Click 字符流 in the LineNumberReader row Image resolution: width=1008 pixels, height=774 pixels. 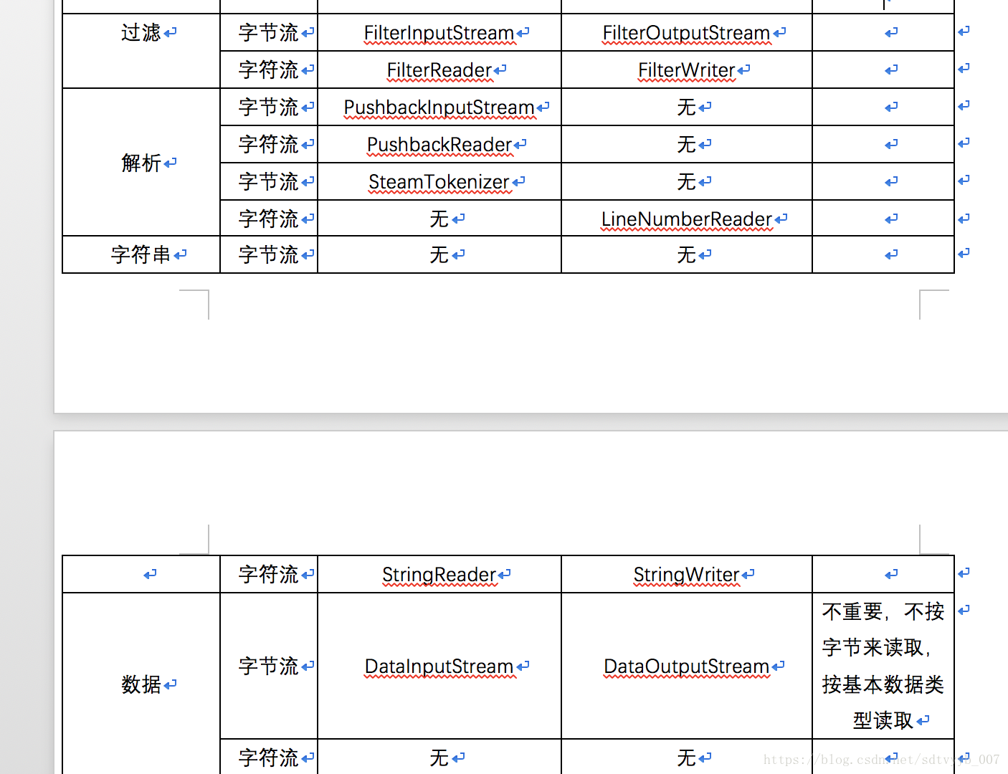click(x=268, y=219)
